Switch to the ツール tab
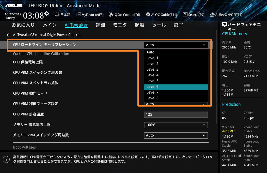This screenshot has width=267, height=173. [x=159, y=25]
